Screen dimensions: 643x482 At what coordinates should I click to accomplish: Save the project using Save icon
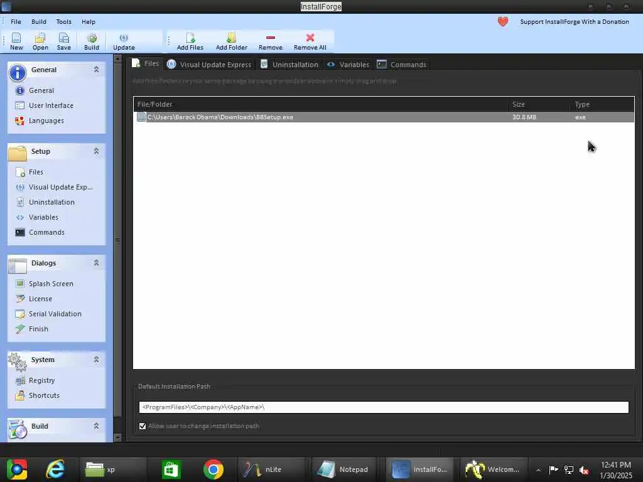(63, 41)
